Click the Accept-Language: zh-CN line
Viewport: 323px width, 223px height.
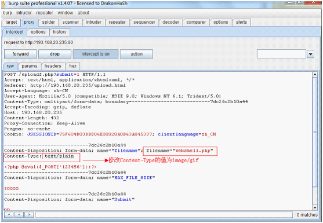[36, 91]
